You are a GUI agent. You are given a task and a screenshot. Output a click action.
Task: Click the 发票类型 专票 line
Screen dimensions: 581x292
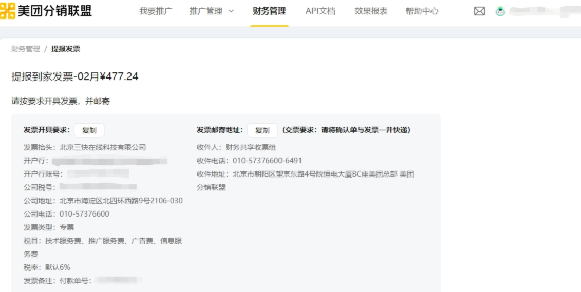(49, 227)
